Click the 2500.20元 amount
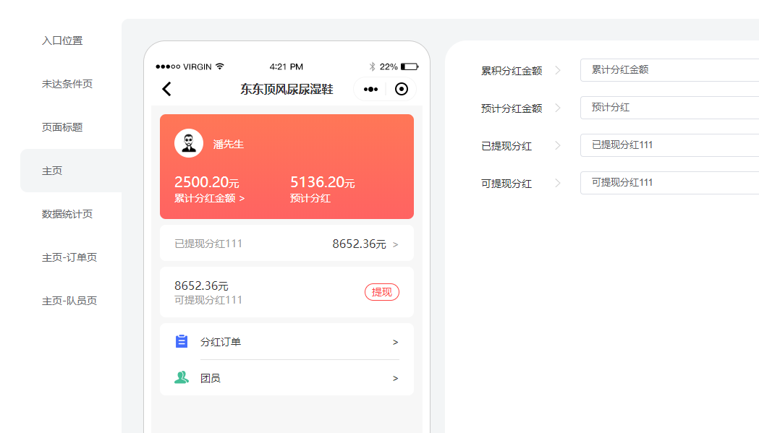Image resolution: width=759 pixels, height=433 pixels. [207, 182]
